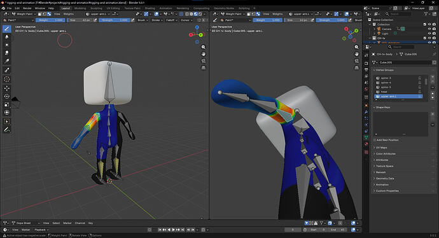The width and height of the screenshot is (439, 238).
Task: Open the Material properties tab
Action: [x=366, y=144]
